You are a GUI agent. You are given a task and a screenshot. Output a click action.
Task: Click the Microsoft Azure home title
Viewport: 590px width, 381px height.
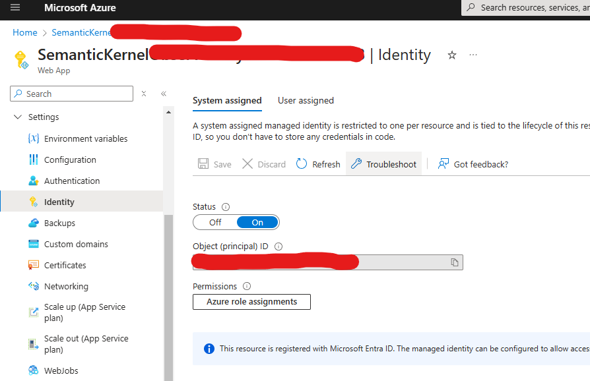tap(80, 8)
